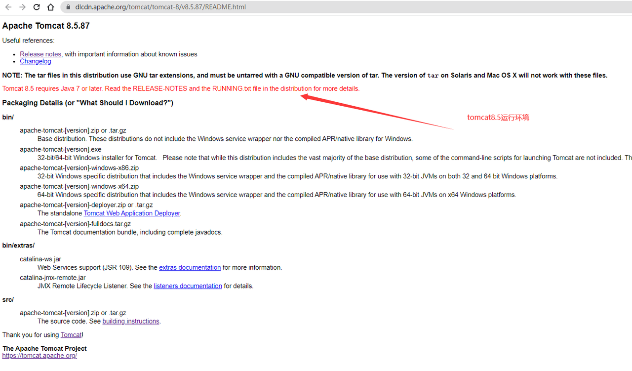
Task: Reload the page with the refresh icon
Action: [x=37, y=7]
